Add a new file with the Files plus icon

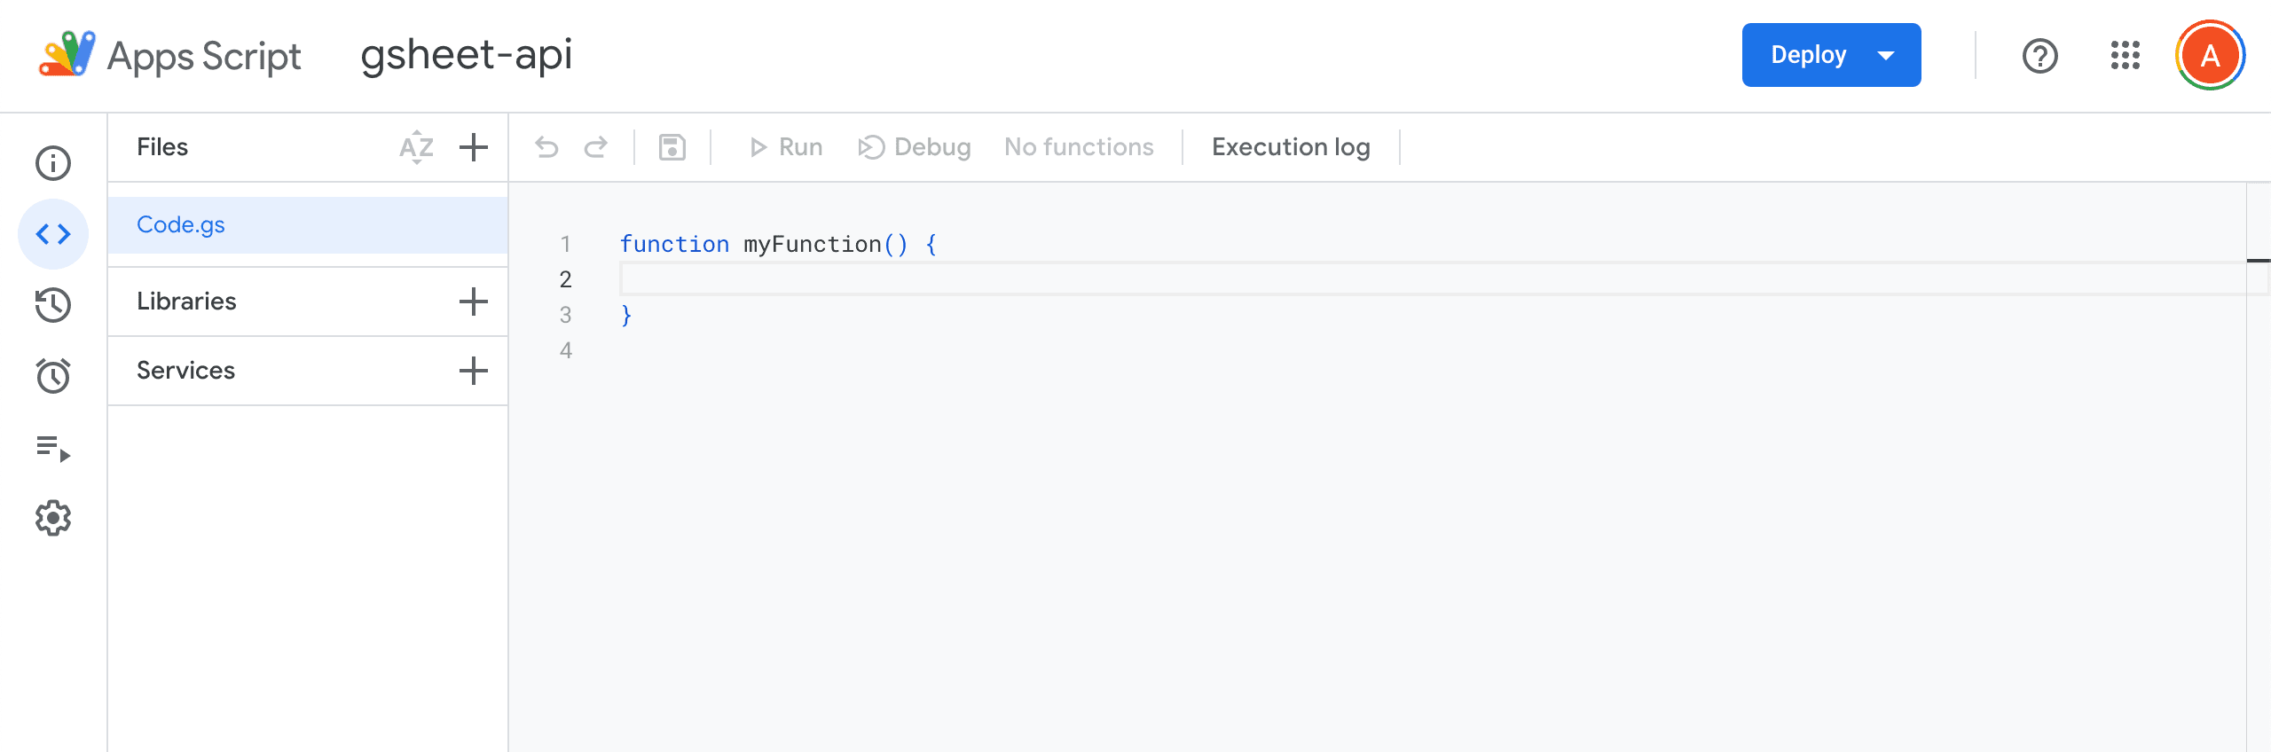tap(474, 147)
